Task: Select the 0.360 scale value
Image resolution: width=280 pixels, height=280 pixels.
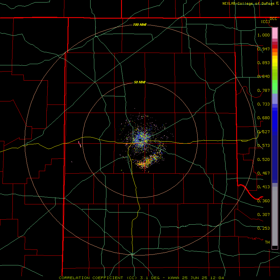Action: (264, 201)
